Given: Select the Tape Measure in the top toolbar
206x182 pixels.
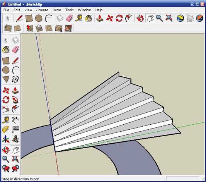Looking at the screenshot, I should (x=79, y=18).
